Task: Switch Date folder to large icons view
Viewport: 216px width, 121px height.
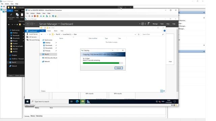Action: [164, 91]
